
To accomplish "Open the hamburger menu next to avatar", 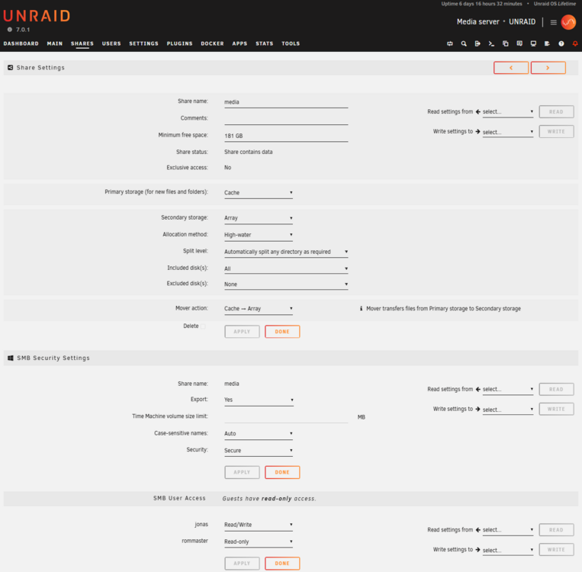I will [554, 22].
